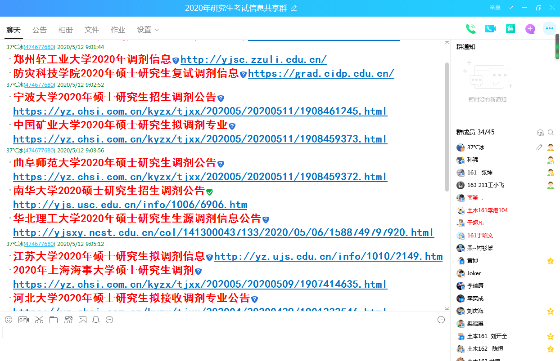Open the yjsc.zzuli.edu.cn link

tap(253, 59)
